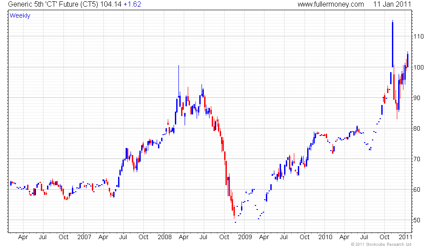Click the 2007 year label on time axis
Screen dimensions: 435x248
pos(84,237)
